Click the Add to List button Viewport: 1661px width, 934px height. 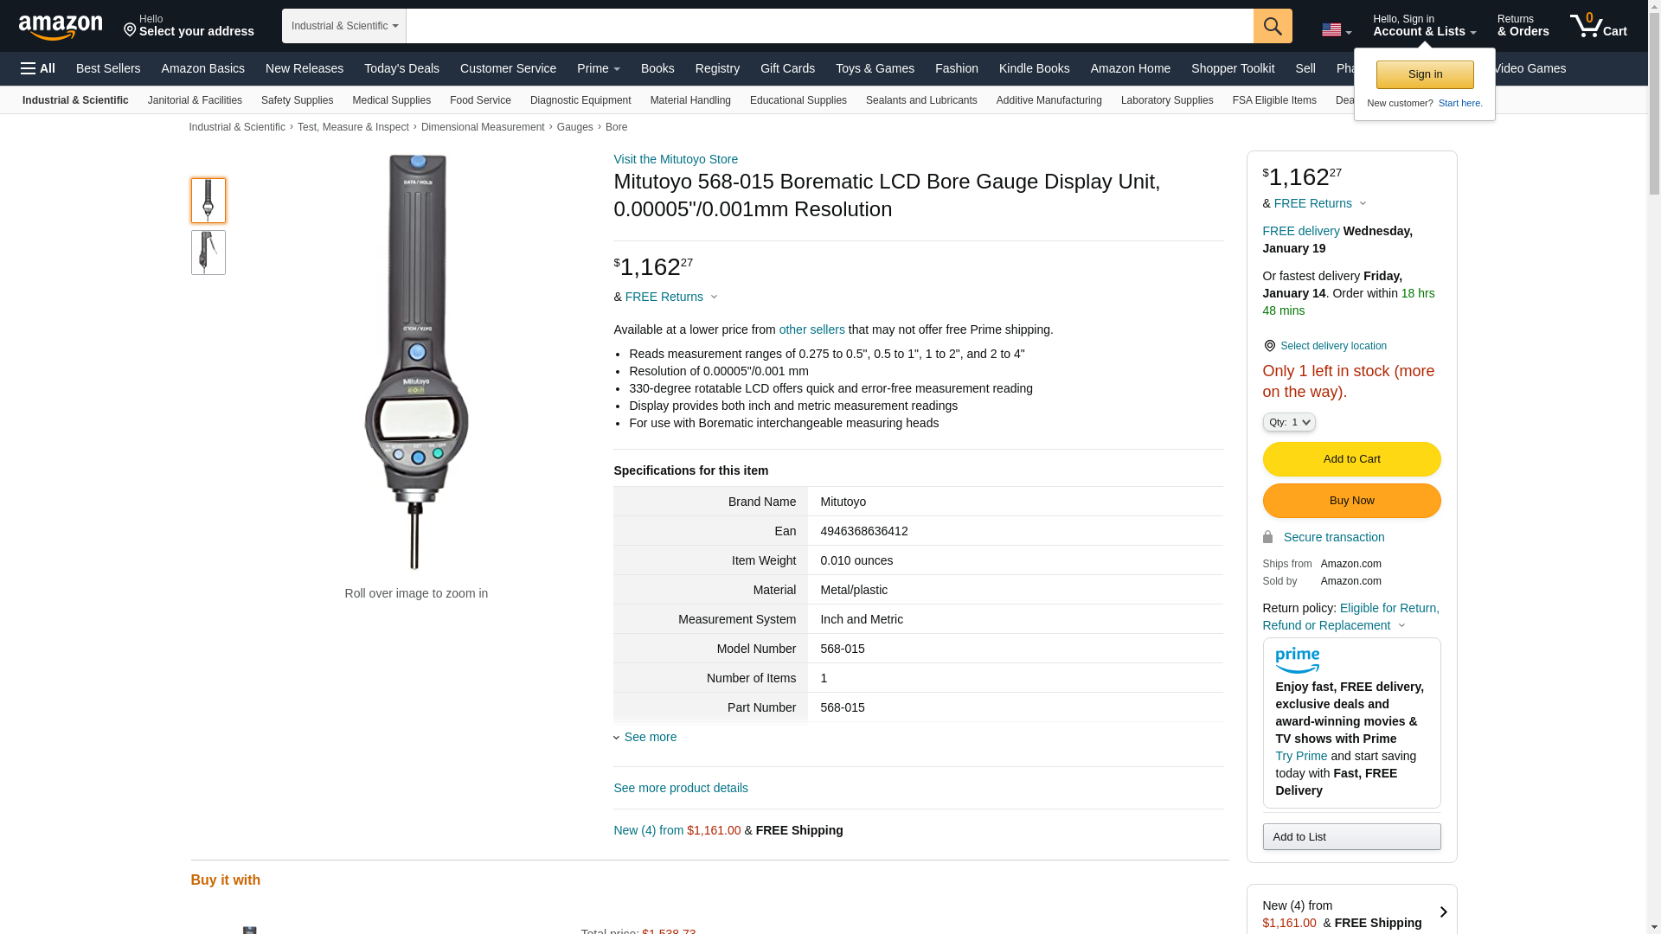pyautogui.click(x=1350, y=836)
